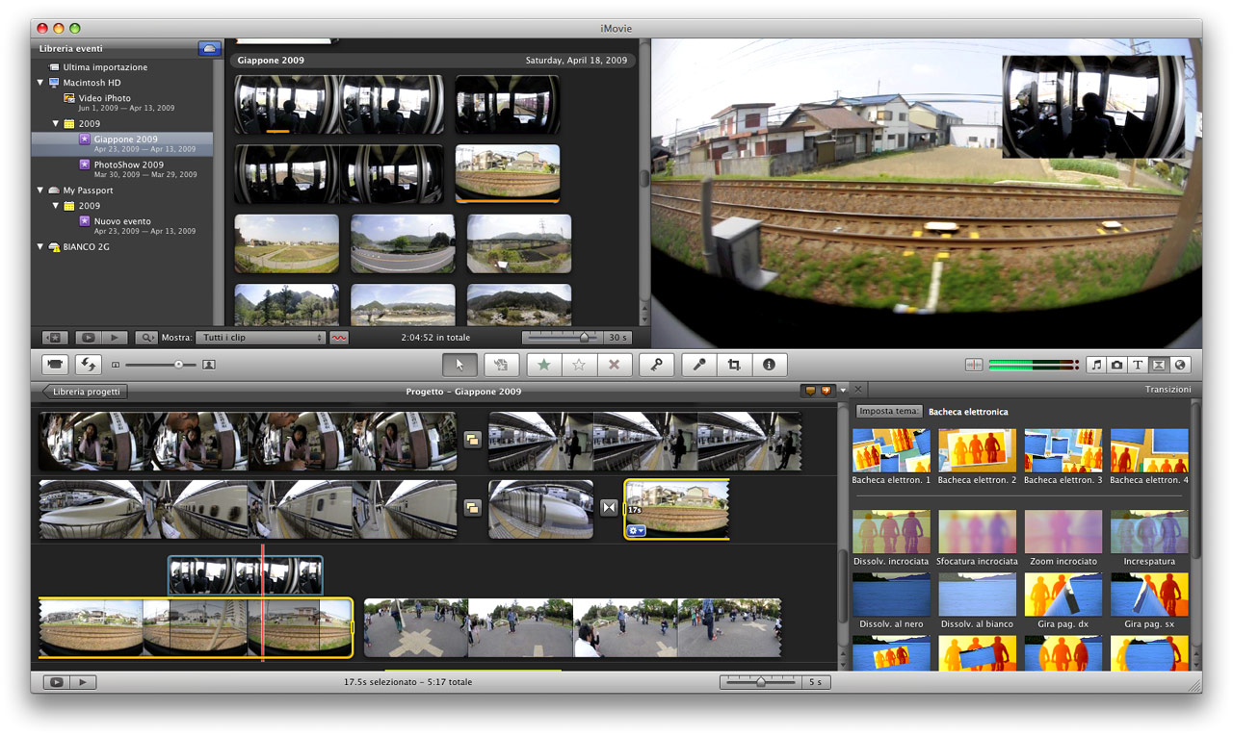Open the transitions browser icon
Screen dimensions: 1233x736
(1159, 365)
